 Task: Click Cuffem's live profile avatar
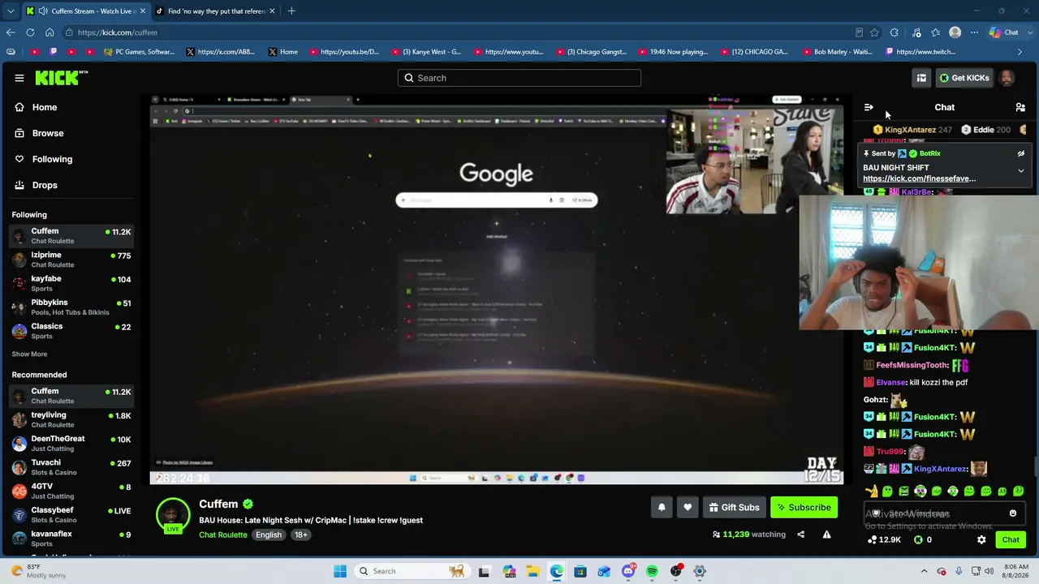click(x=173, y=515)
